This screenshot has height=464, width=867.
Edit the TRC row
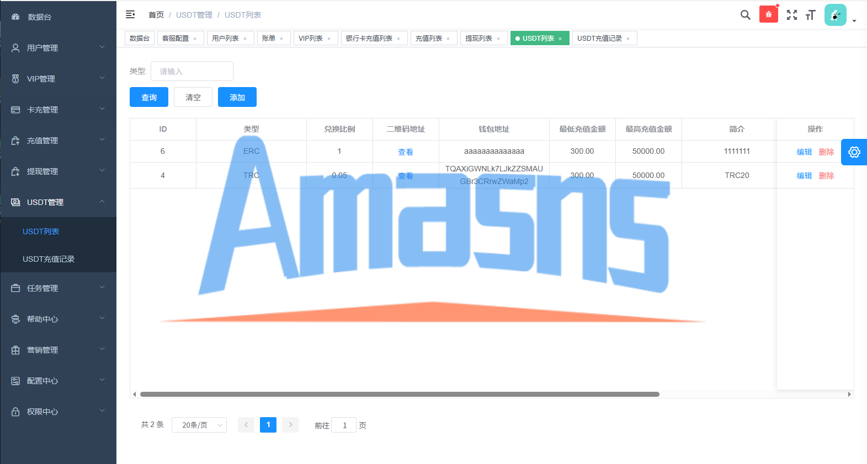click(804, 176)
